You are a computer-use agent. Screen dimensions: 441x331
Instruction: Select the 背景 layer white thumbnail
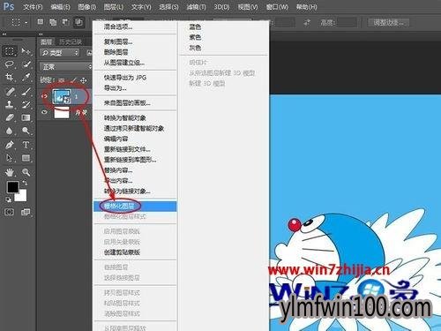click(62, 112)
